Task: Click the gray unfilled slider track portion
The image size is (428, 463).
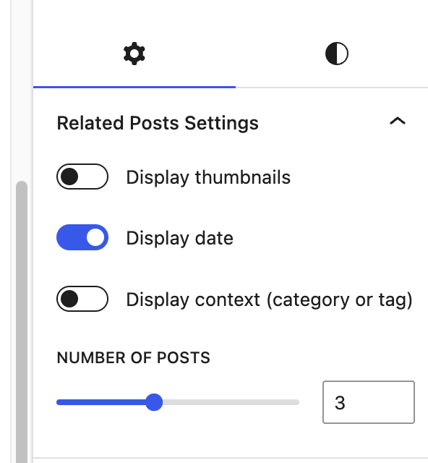Action: [231, 402]
